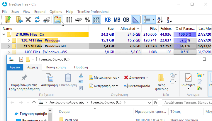Click the Folders column header
212x121 pixels.
[x=166, y=29]
